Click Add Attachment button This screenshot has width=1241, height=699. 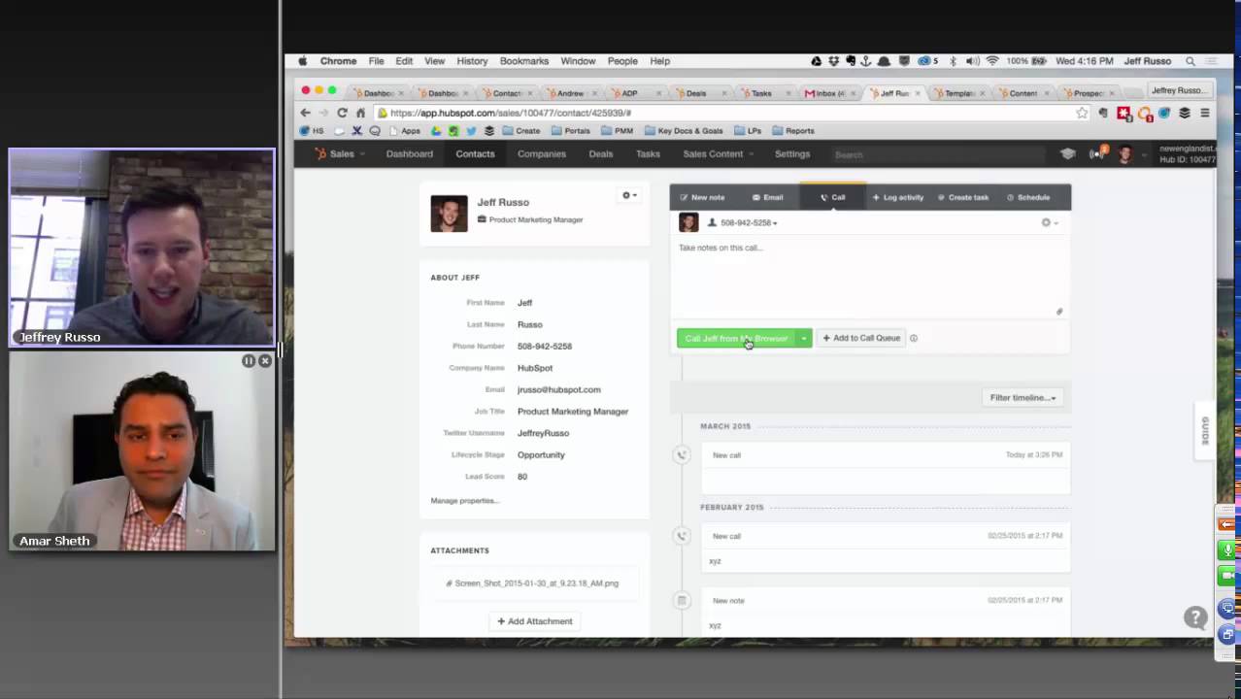pos(535,621)
